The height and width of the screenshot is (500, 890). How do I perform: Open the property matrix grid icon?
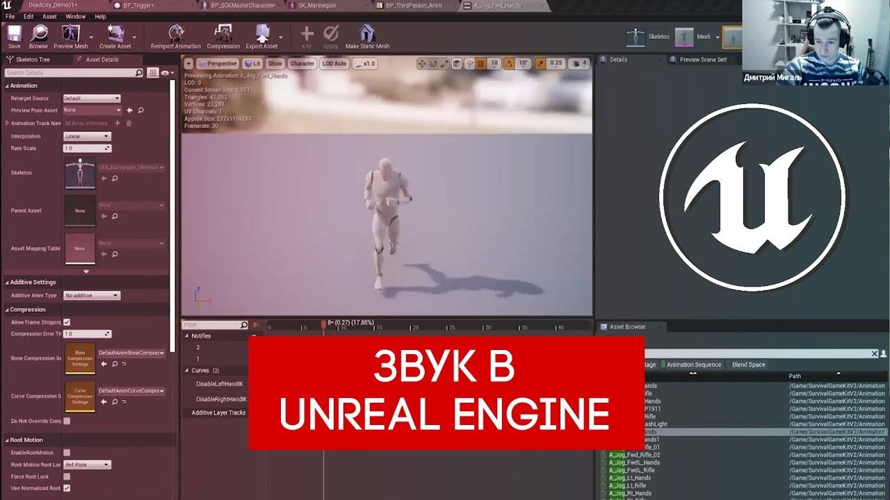point(153,72)
